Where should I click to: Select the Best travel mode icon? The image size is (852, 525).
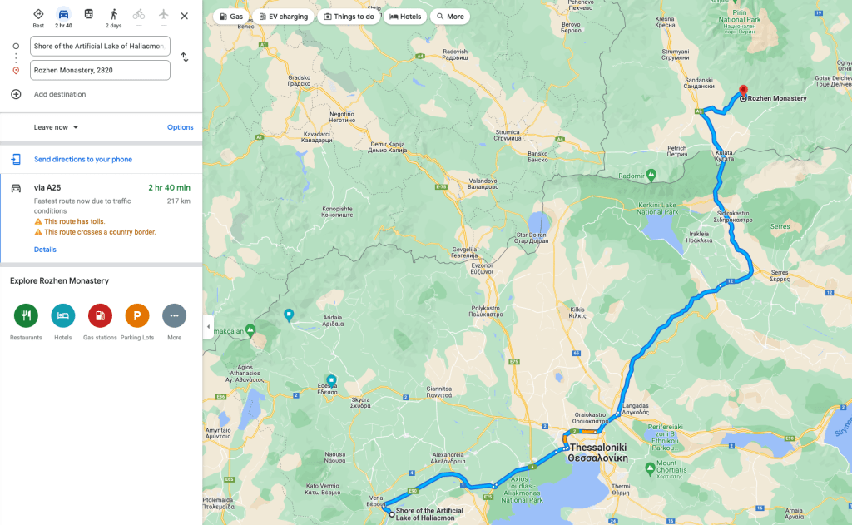[x=38, y=15]
